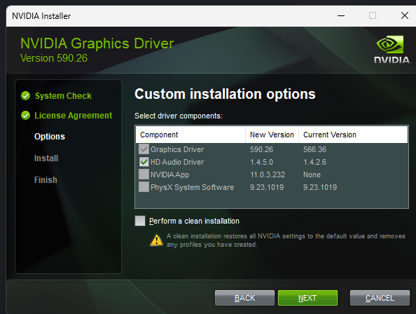Click the License Agreement green checkmark icon
The image size is (416, 314).
tap(25, 115)
